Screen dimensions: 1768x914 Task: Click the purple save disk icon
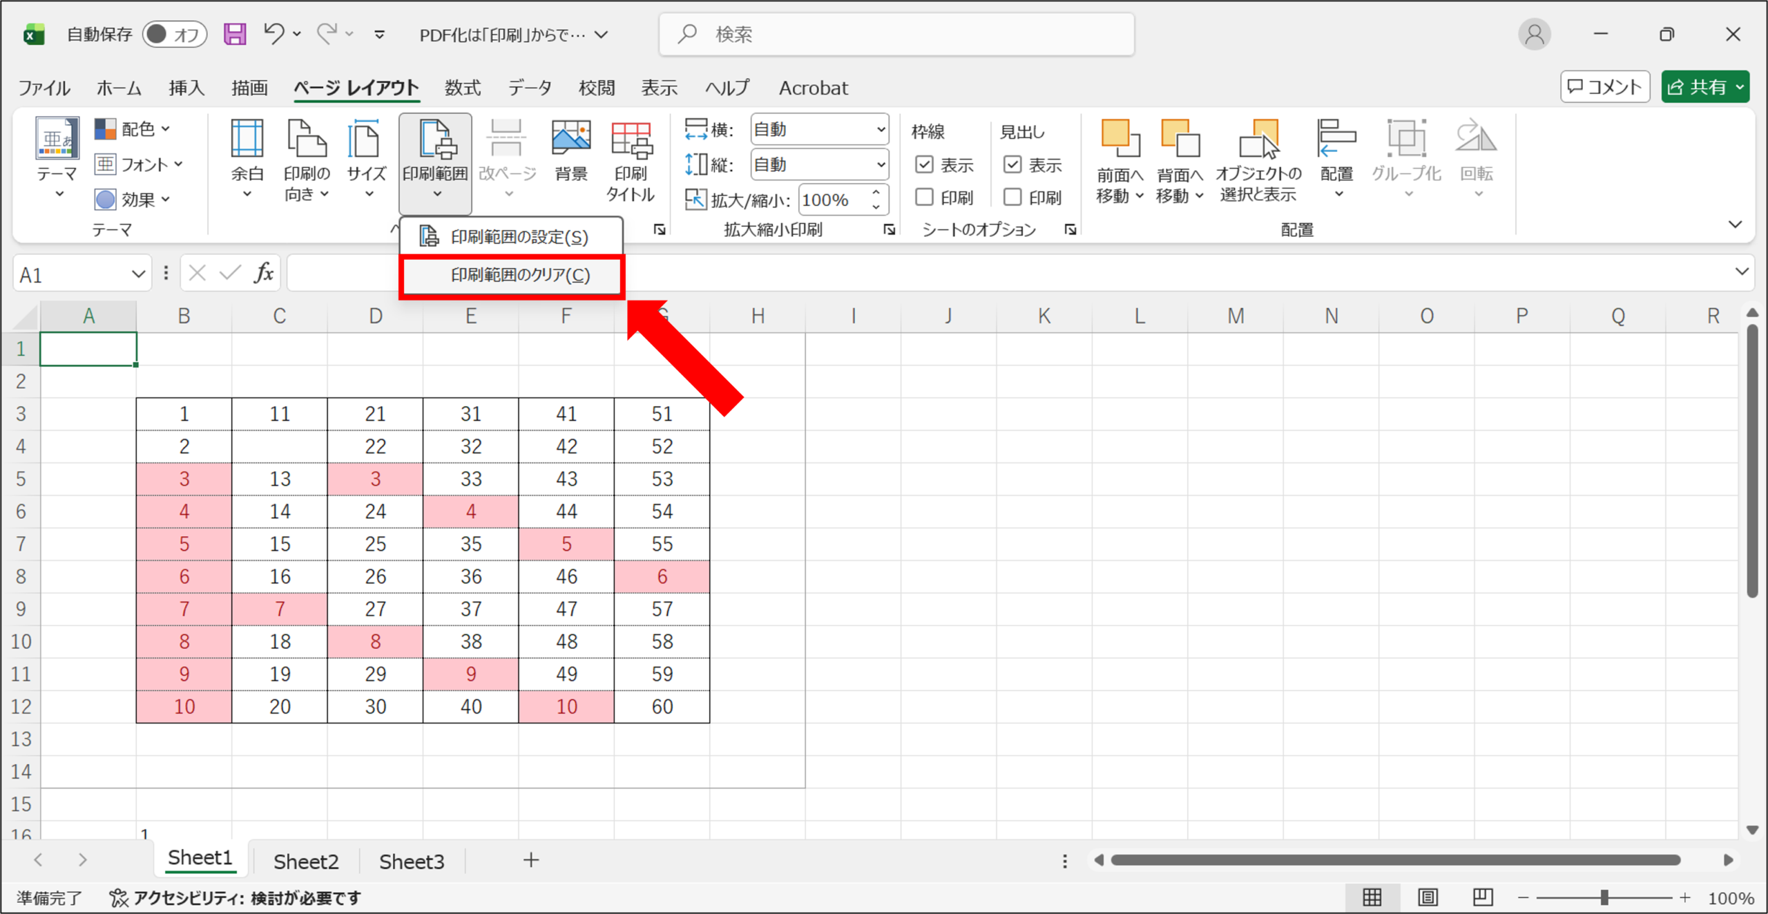click(x=235, y=34)
